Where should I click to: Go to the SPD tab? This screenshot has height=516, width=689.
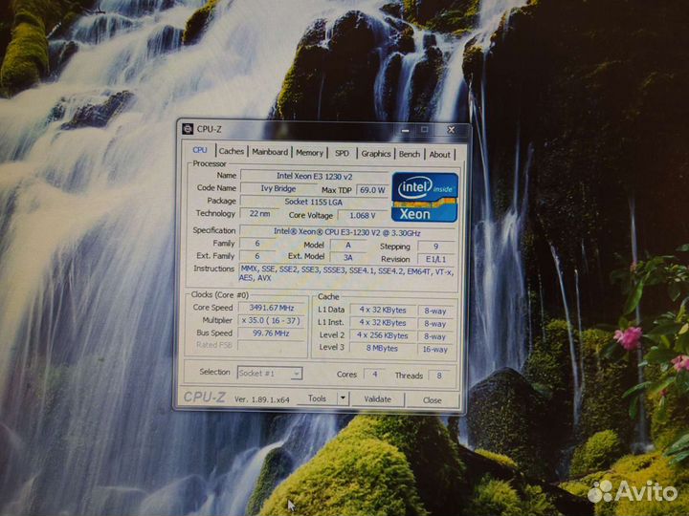(342, 153)
